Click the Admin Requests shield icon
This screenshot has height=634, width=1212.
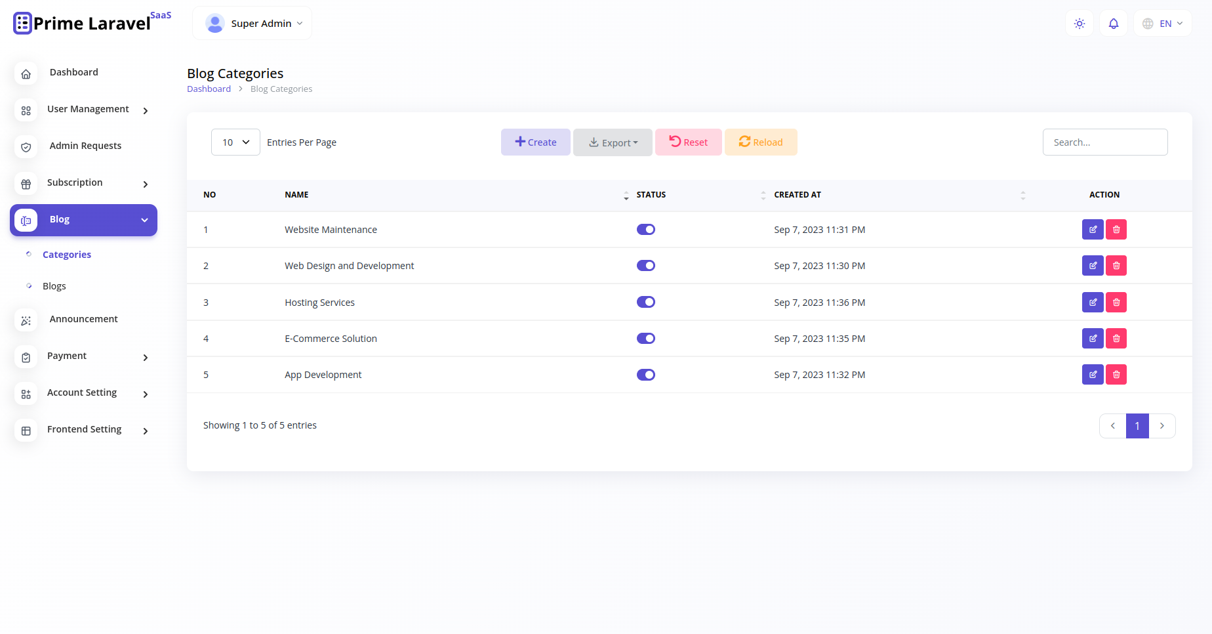(26, 147)
